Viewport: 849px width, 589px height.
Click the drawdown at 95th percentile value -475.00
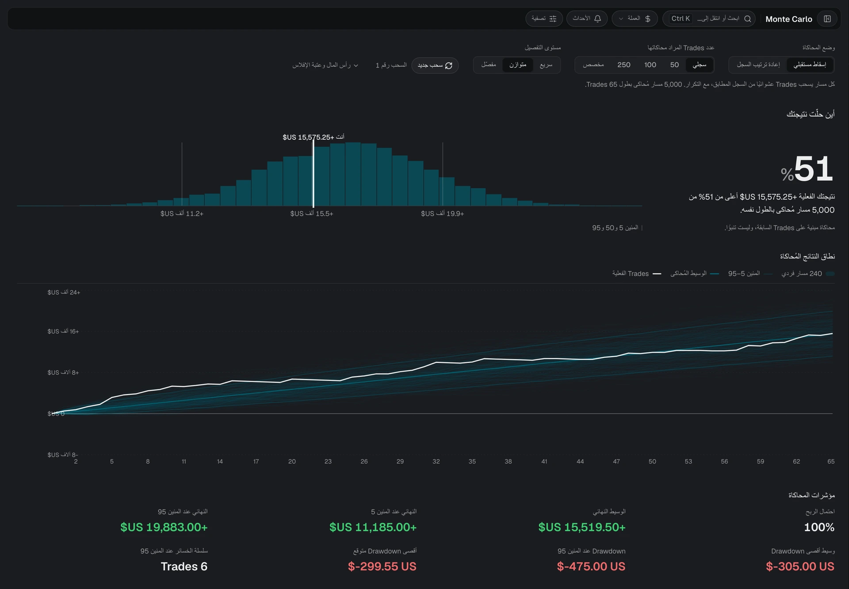coord(591,566)
